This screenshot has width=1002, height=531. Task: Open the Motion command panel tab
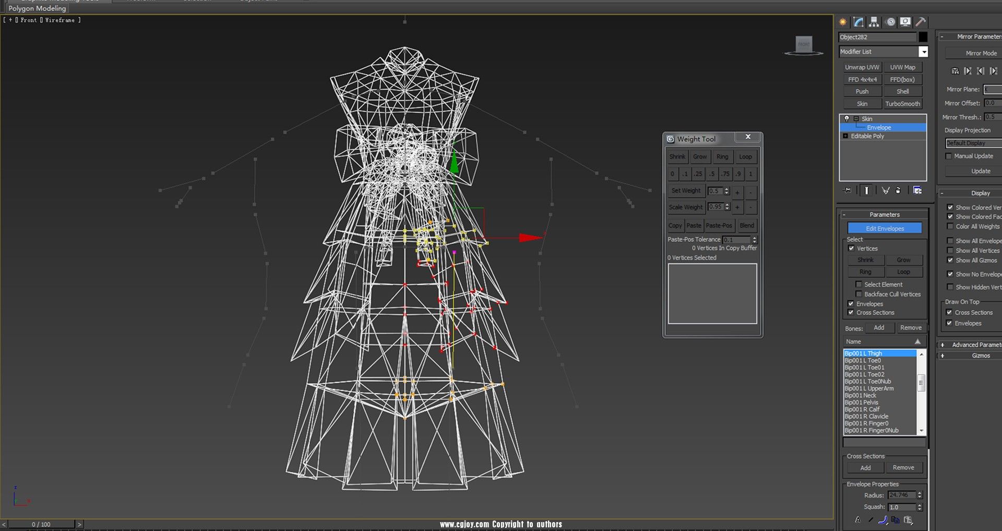890,22
